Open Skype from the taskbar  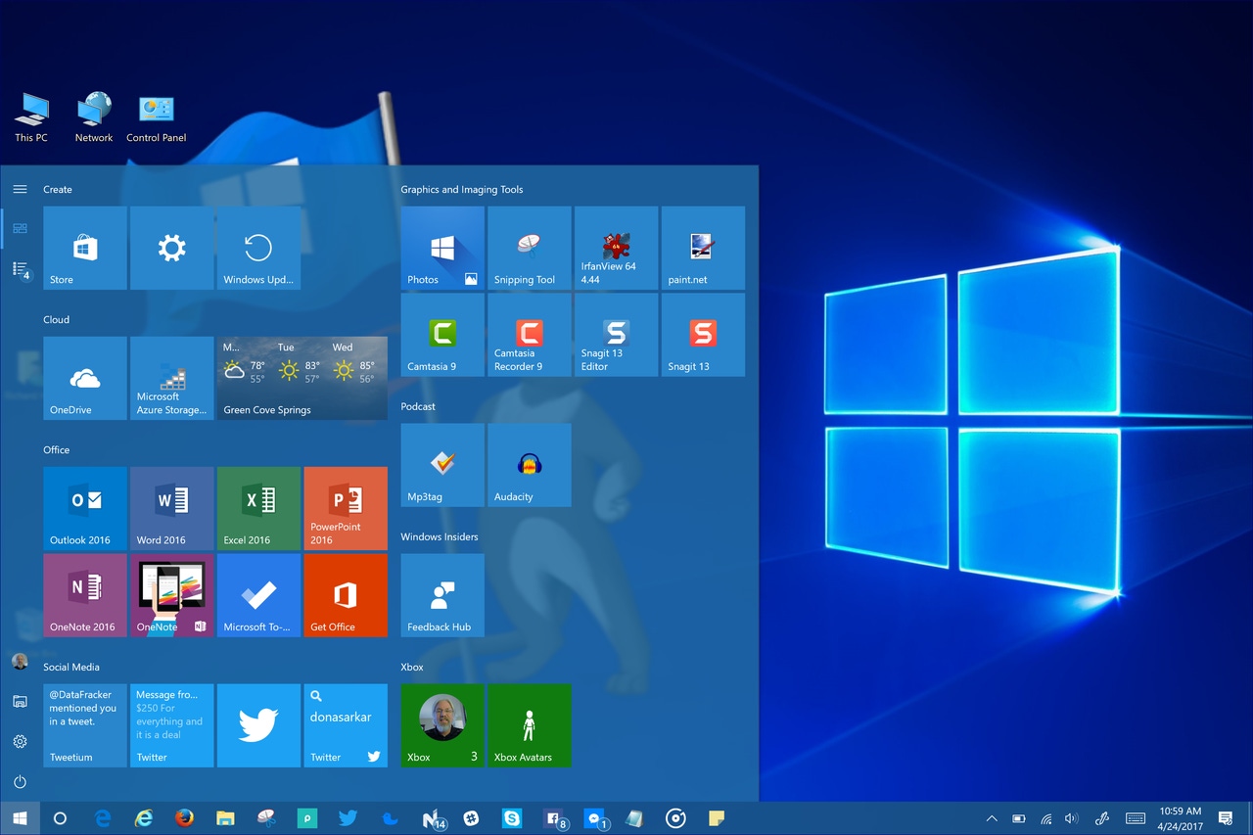512,817
